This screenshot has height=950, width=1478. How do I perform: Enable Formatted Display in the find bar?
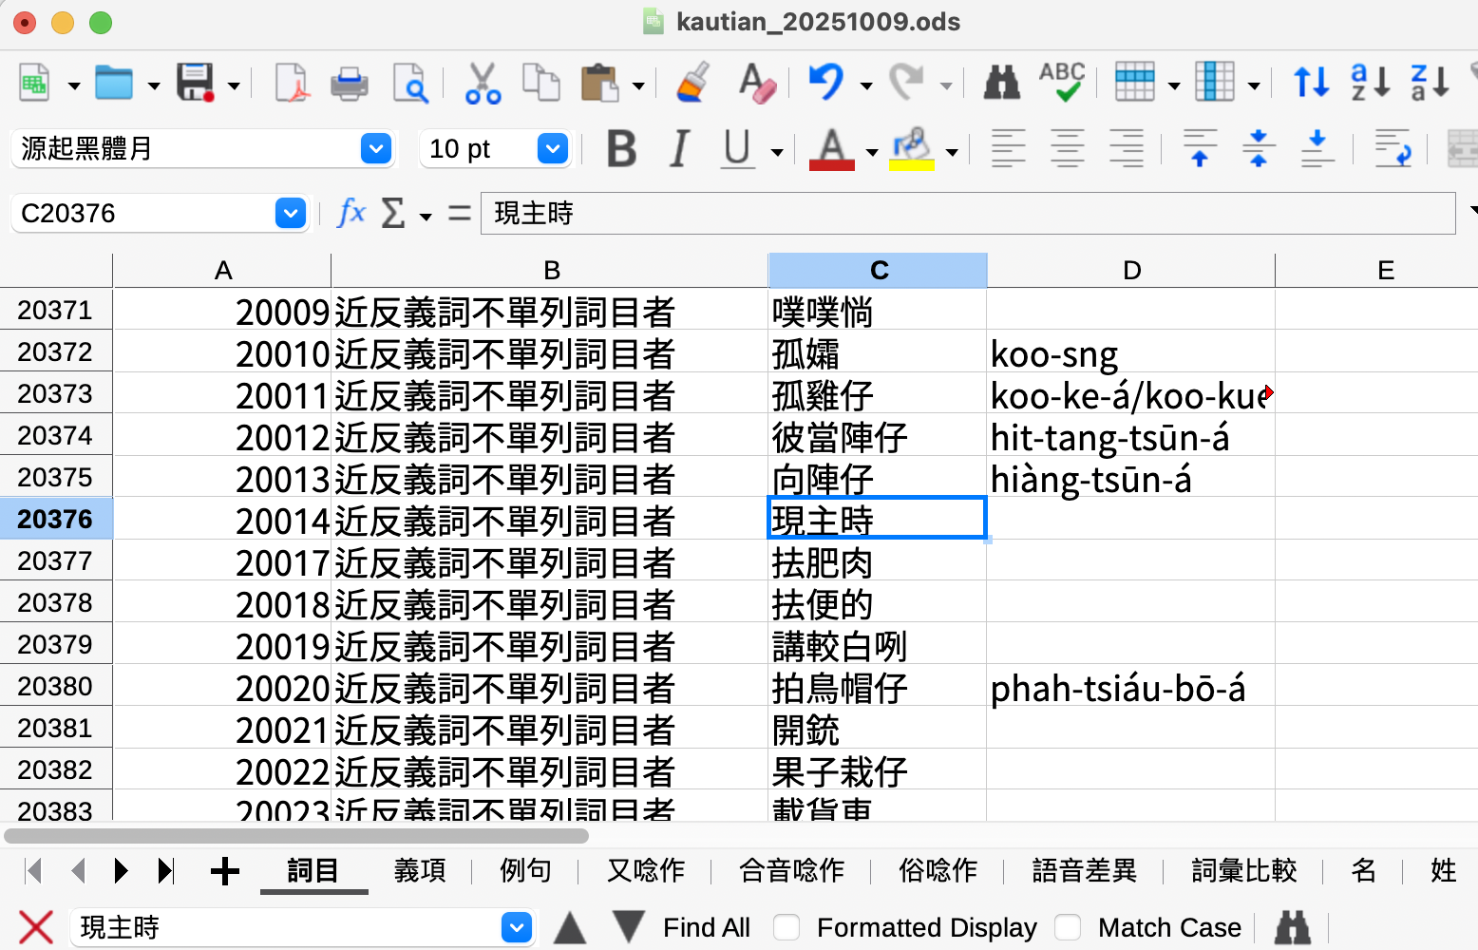[786, 927]
